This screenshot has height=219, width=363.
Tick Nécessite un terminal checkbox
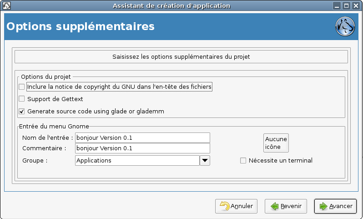[243, 160]
